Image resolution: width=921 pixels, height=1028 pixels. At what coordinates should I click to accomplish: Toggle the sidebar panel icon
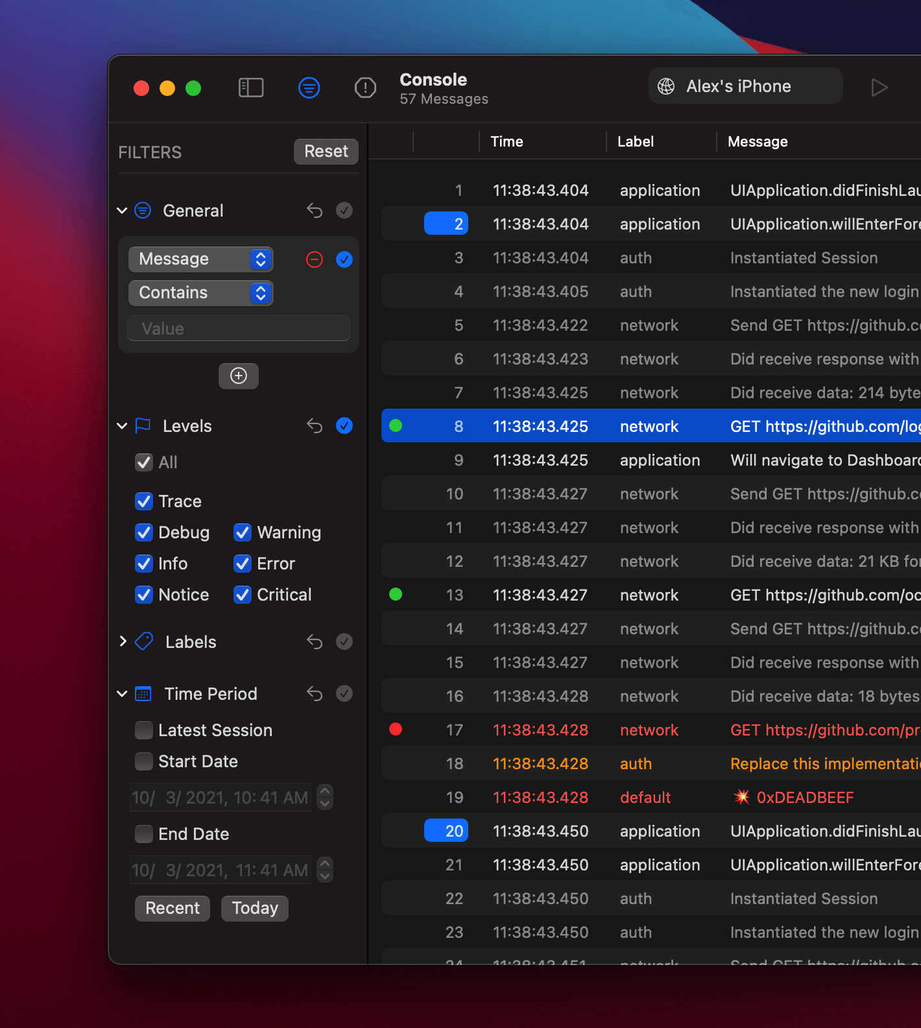(x=251, y=88)
